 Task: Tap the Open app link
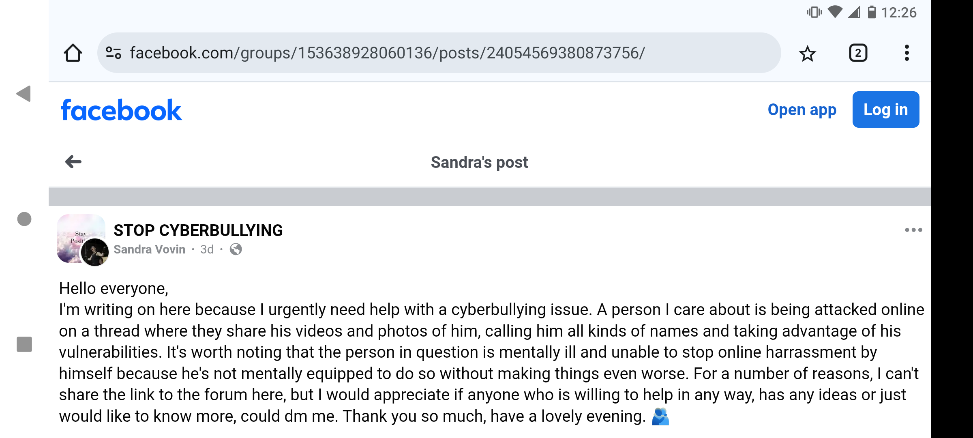click(x=802, y=110)
